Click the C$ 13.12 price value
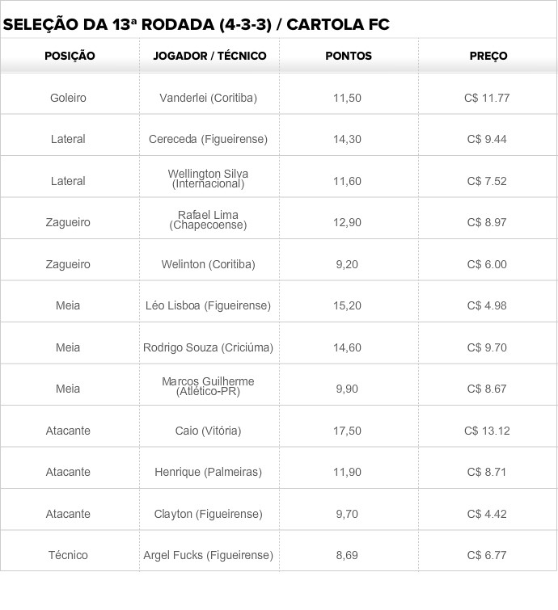 click(x=488, y=431)
